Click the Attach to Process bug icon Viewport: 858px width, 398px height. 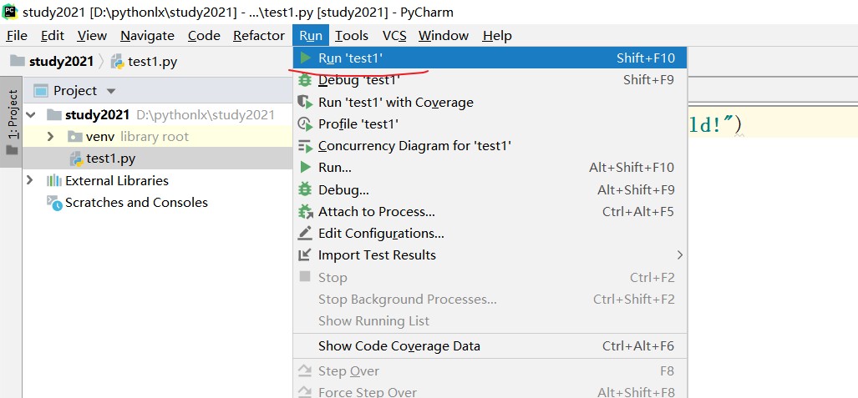click(305, 212)
